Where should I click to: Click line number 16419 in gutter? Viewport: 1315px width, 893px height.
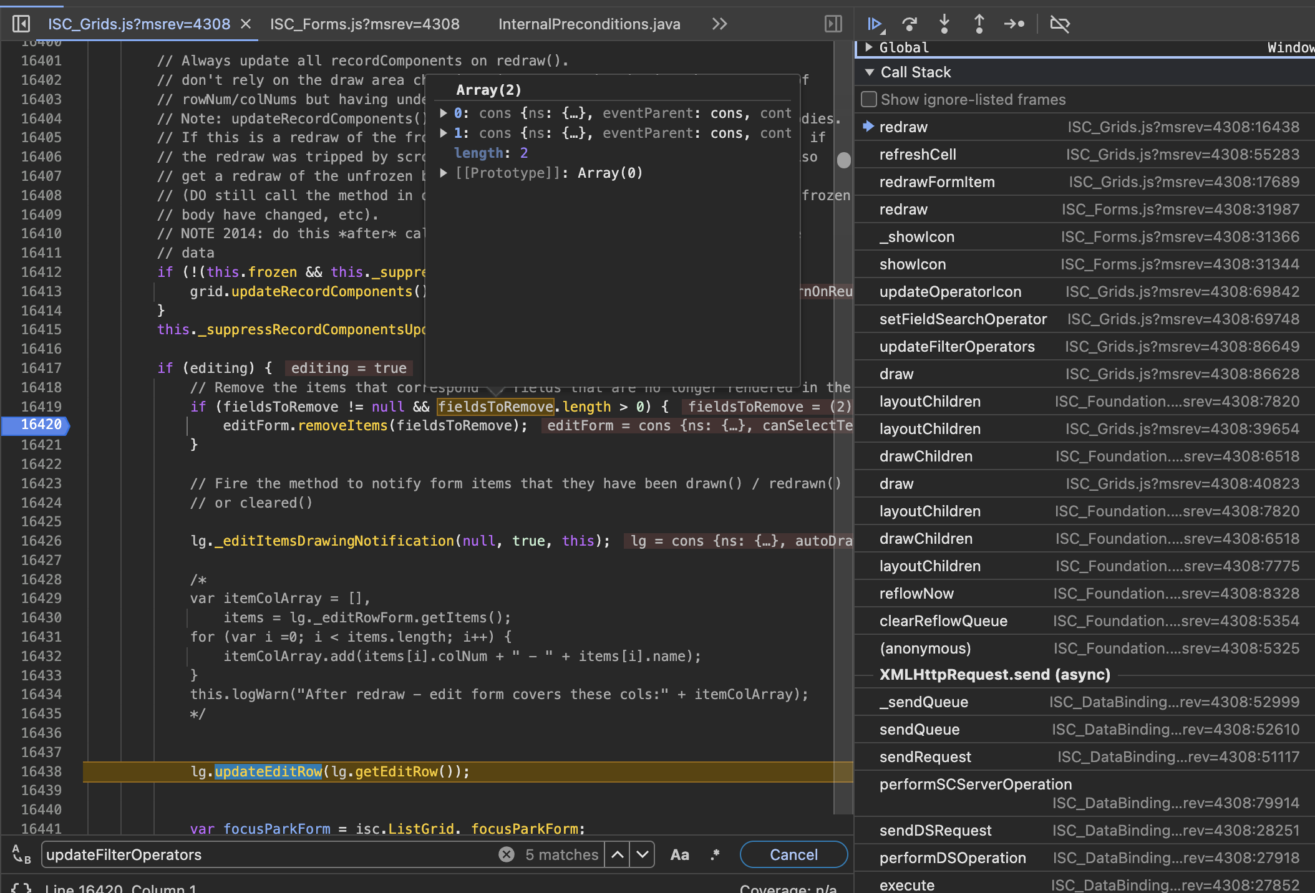pos(41,407)
